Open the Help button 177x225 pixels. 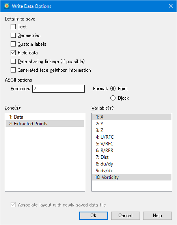(x=157, y=216)
